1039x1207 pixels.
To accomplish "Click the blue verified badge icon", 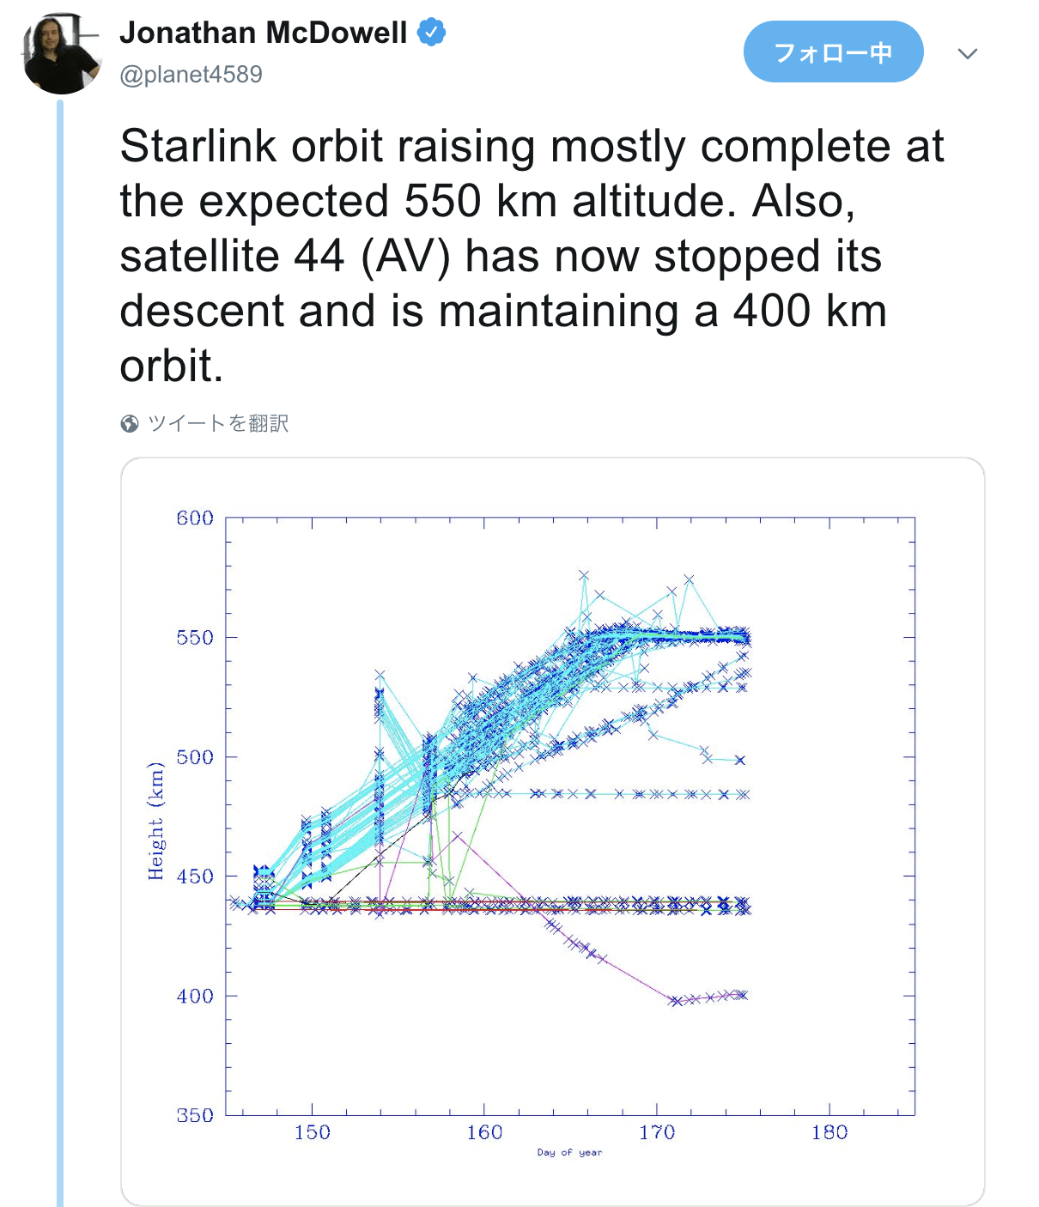I will click(x=431, y=33).
